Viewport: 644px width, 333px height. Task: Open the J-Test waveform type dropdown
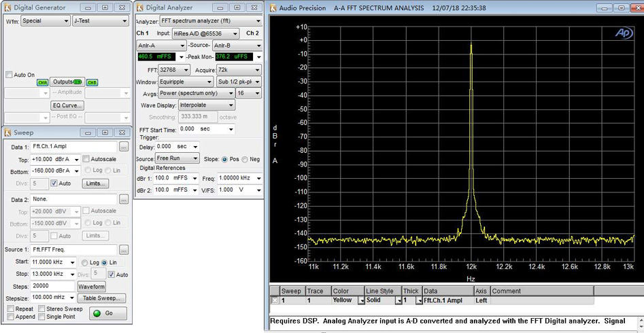pyautogui.click(x=101, y=21)
